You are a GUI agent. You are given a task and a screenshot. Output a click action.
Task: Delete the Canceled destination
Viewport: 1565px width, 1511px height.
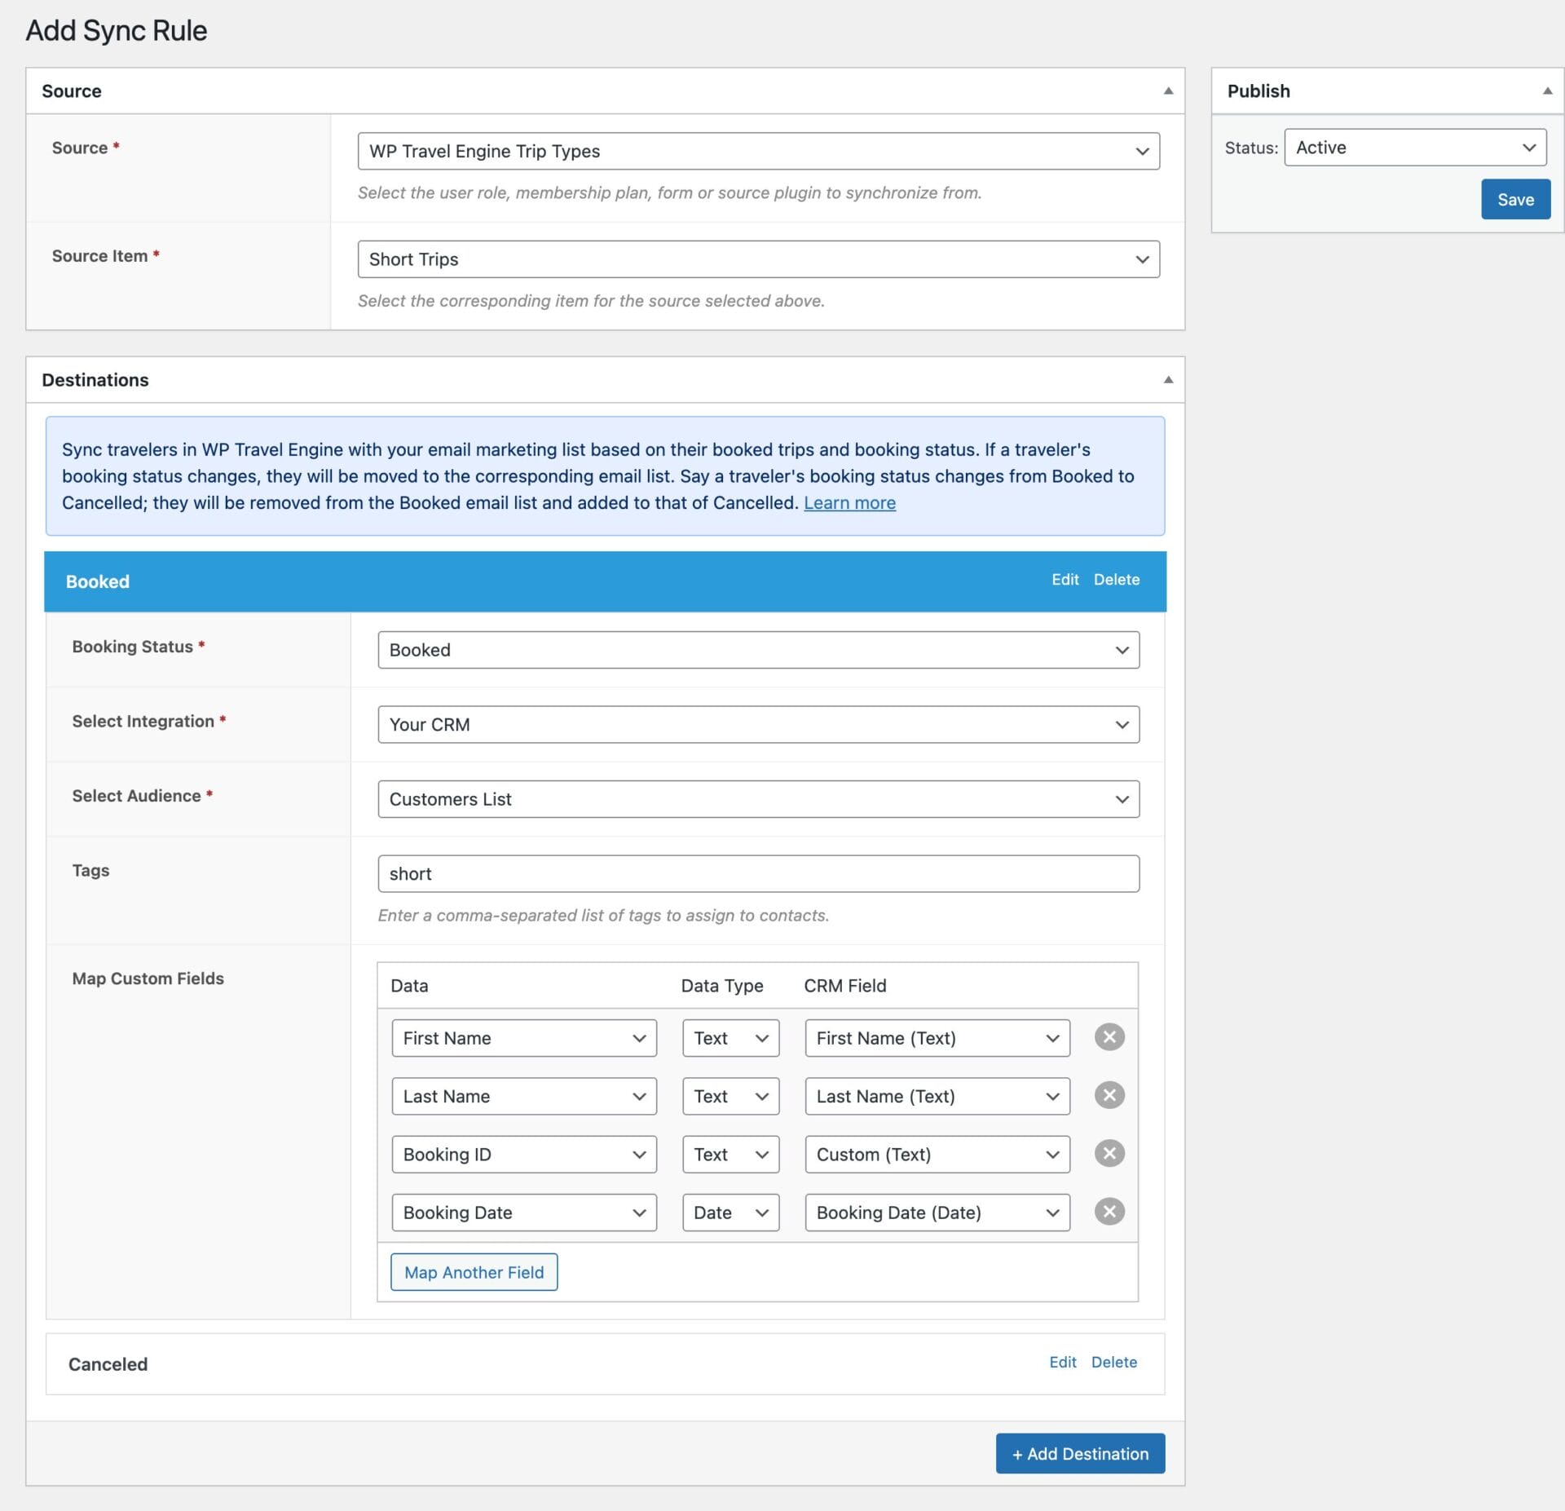(1114, 1363)
